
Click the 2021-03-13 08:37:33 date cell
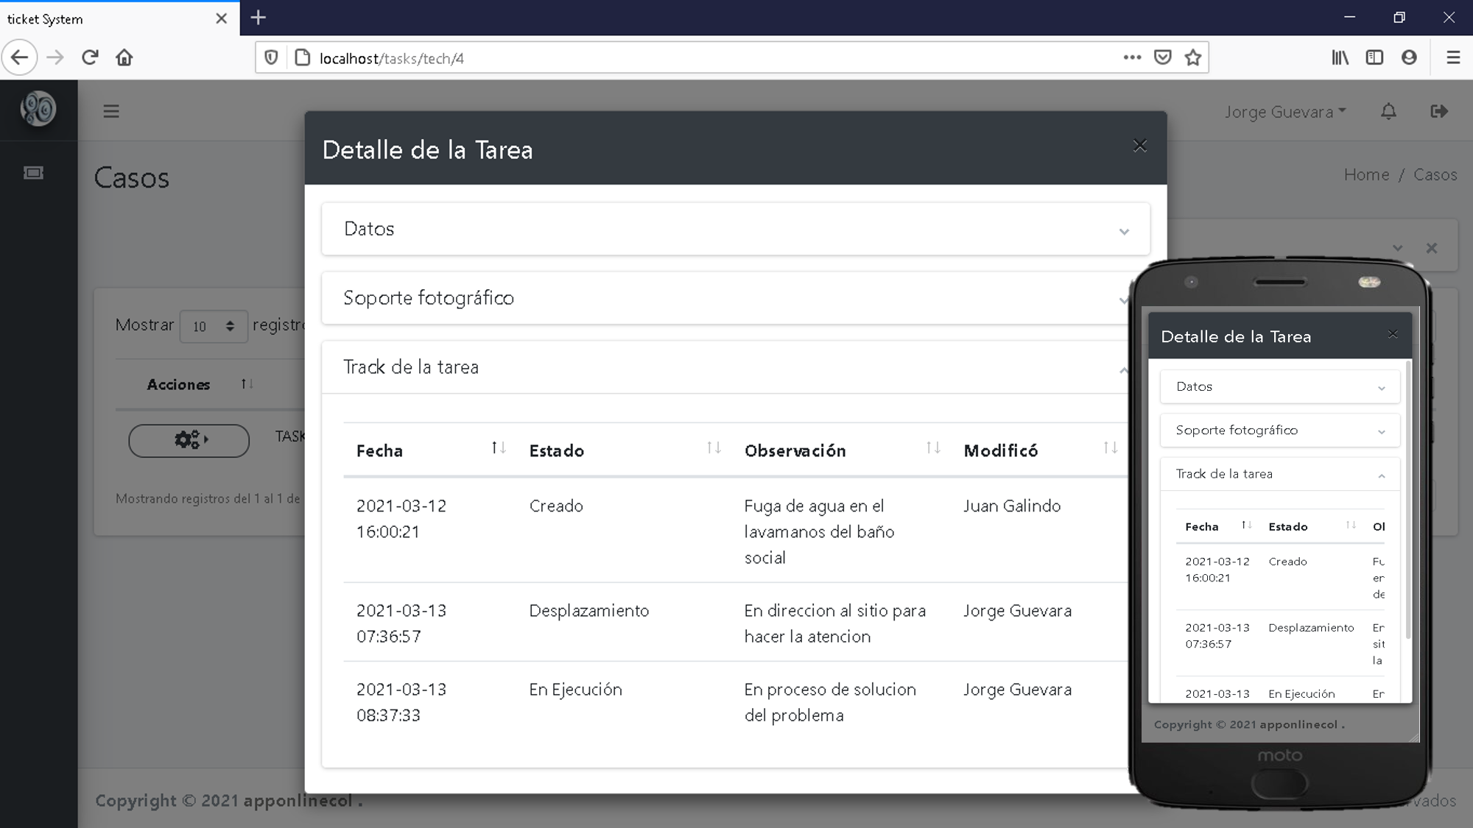[401, 702]
